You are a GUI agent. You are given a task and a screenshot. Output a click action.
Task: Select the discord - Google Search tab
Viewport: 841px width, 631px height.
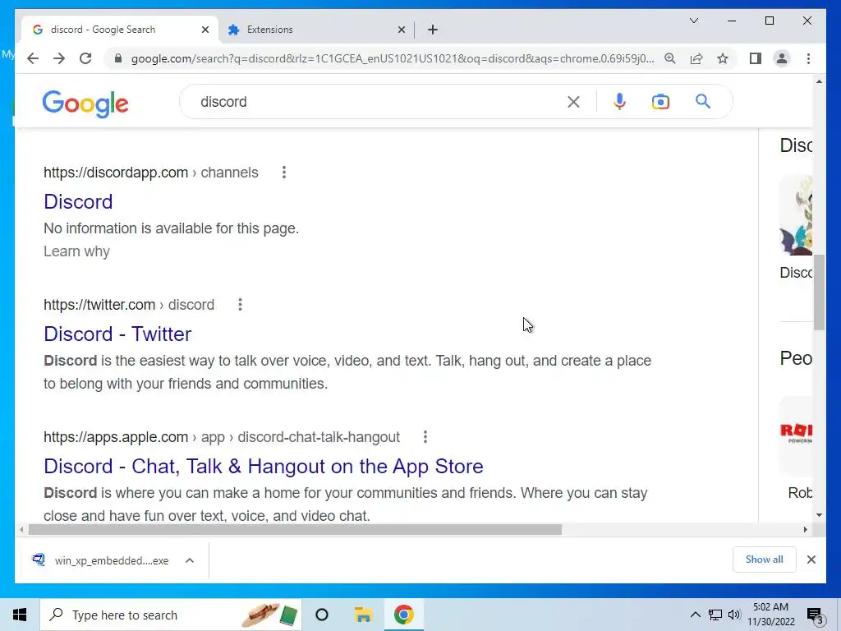click(120, 30)
